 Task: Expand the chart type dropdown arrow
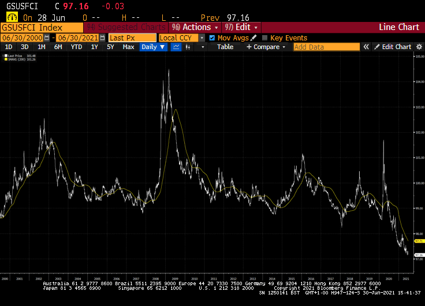coord(203,47)
